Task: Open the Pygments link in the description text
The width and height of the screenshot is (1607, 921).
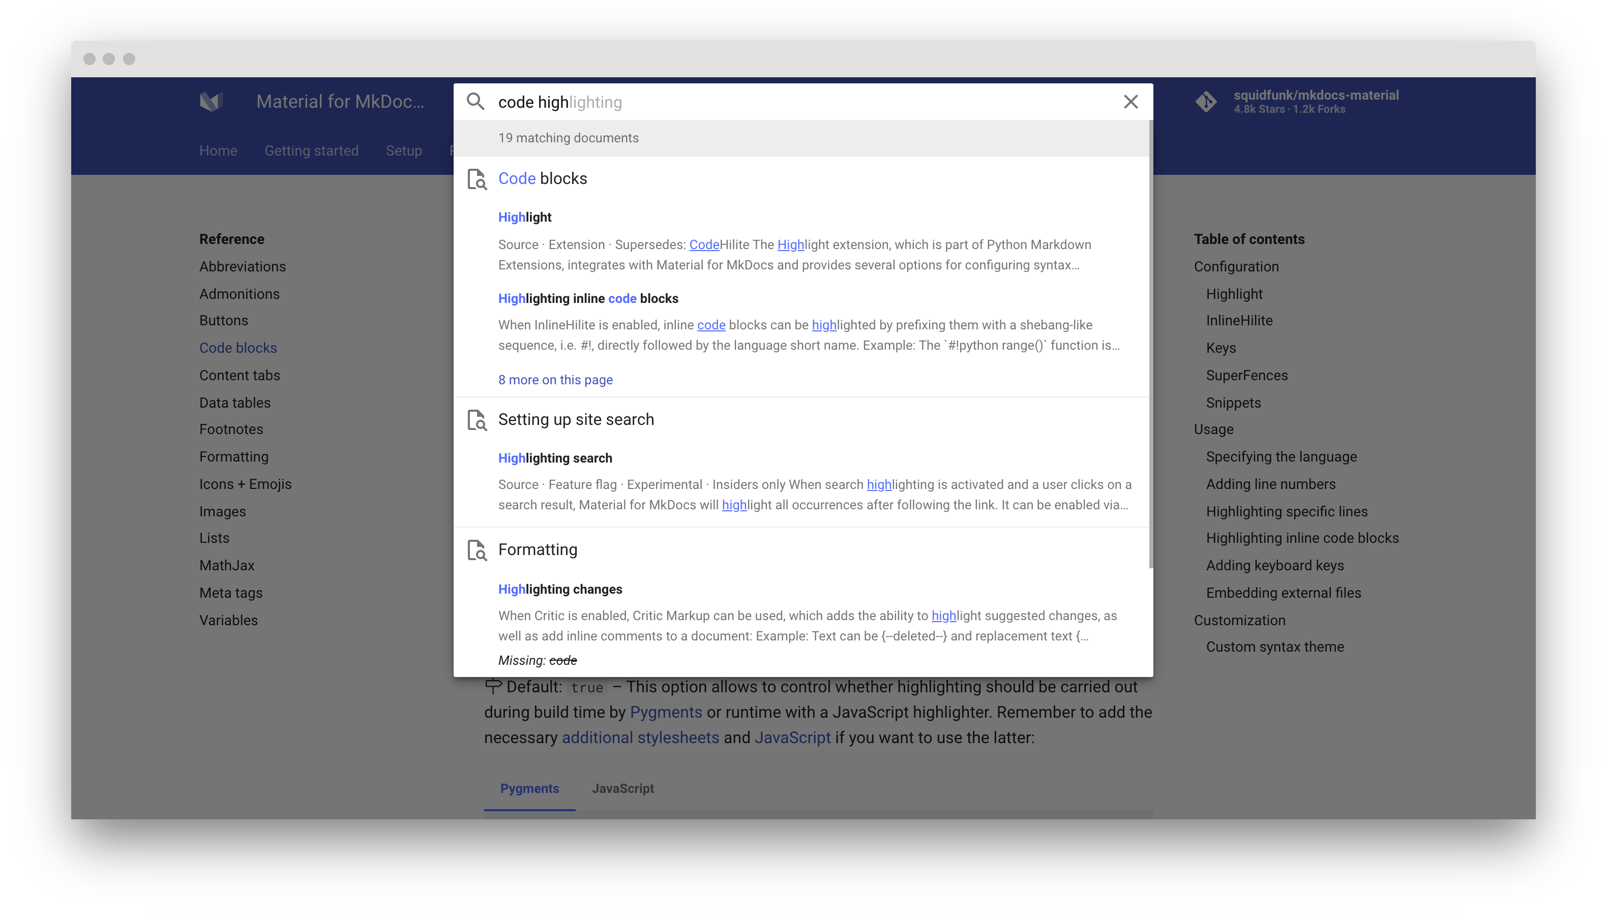Action: [665, 712]
